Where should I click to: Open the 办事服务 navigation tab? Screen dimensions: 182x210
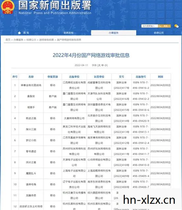click(114, 33)
